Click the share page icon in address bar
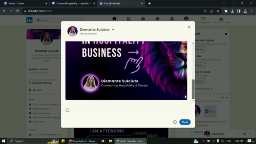 point(212,11)
